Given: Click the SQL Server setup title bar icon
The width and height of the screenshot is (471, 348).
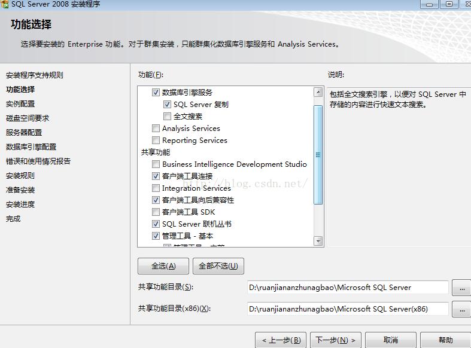Looking at the screenshot, I should tap(5, 4).
